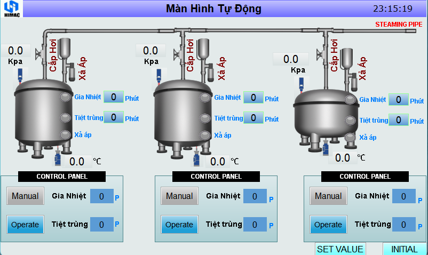Viewport: 428px width, 255px height.
Task: Click first tank Kpa pressure reading
Action: pyautogui.click(x=15, y=51)
